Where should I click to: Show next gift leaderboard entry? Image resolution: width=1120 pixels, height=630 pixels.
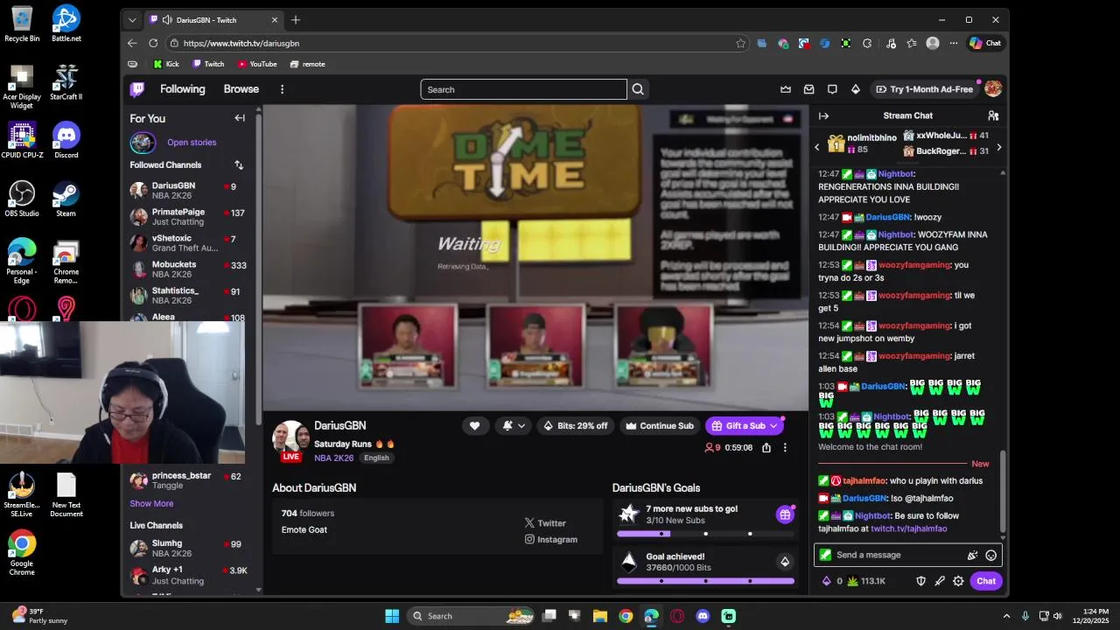(998, 147)
